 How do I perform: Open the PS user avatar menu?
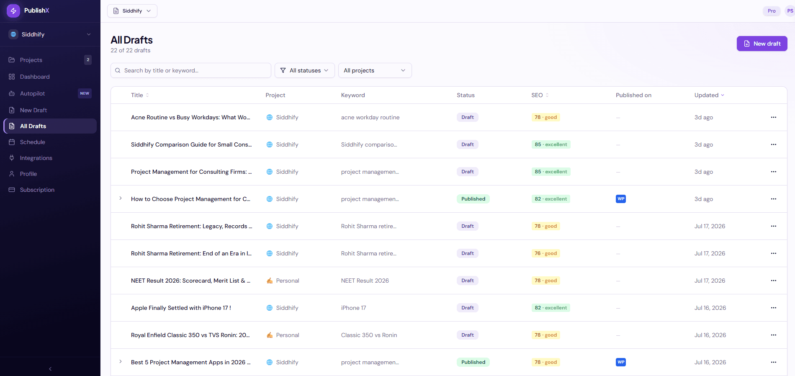click(x=790, y=11)
